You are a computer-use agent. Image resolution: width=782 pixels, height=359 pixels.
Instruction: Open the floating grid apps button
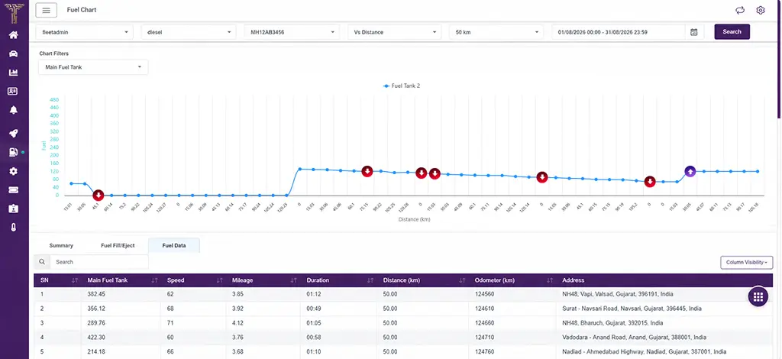(x=758, y=296)
